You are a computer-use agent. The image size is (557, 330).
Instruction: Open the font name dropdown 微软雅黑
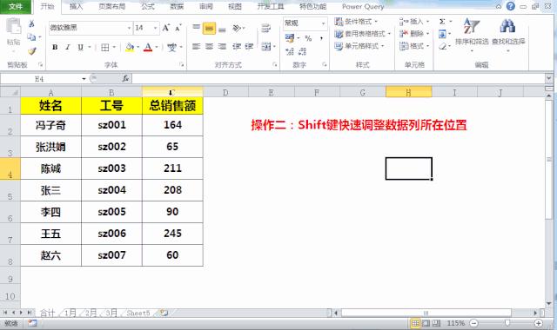(130, 28)
